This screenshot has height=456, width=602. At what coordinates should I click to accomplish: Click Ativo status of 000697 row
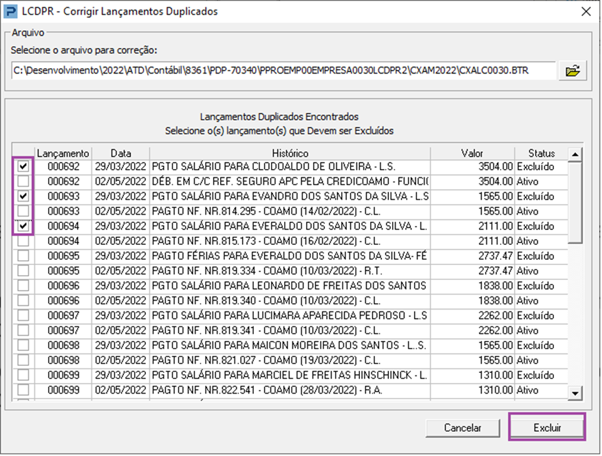[527, 330]
